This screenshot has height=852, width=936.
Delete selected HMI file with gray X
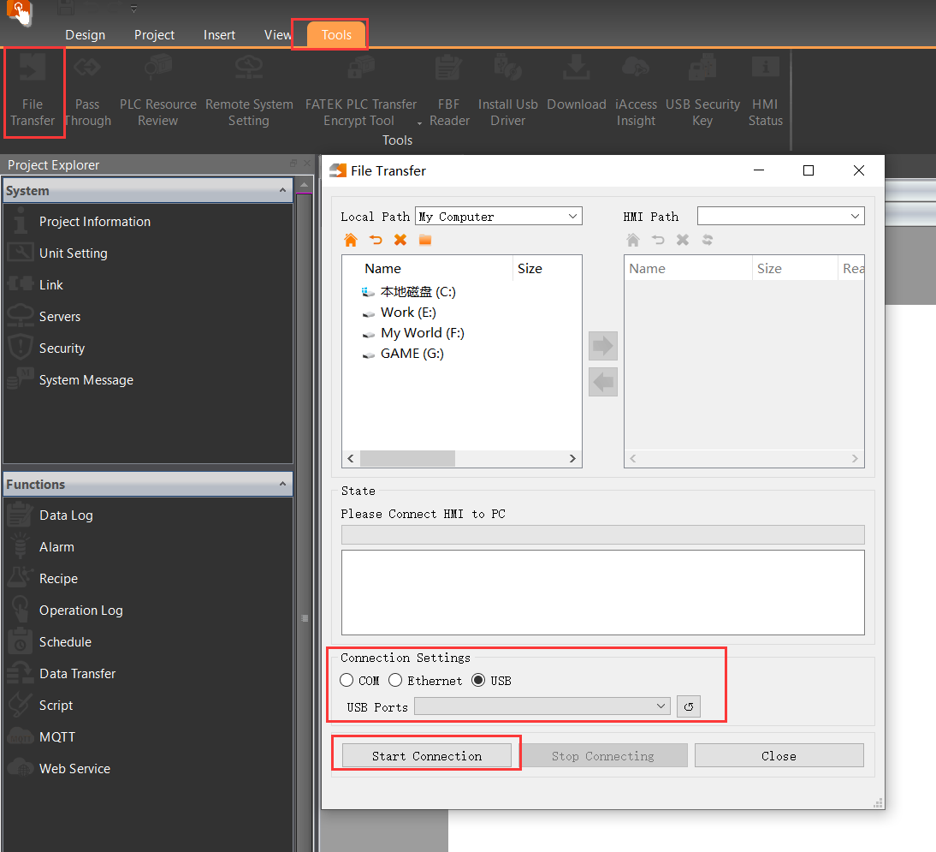click(x=683, y=240)
